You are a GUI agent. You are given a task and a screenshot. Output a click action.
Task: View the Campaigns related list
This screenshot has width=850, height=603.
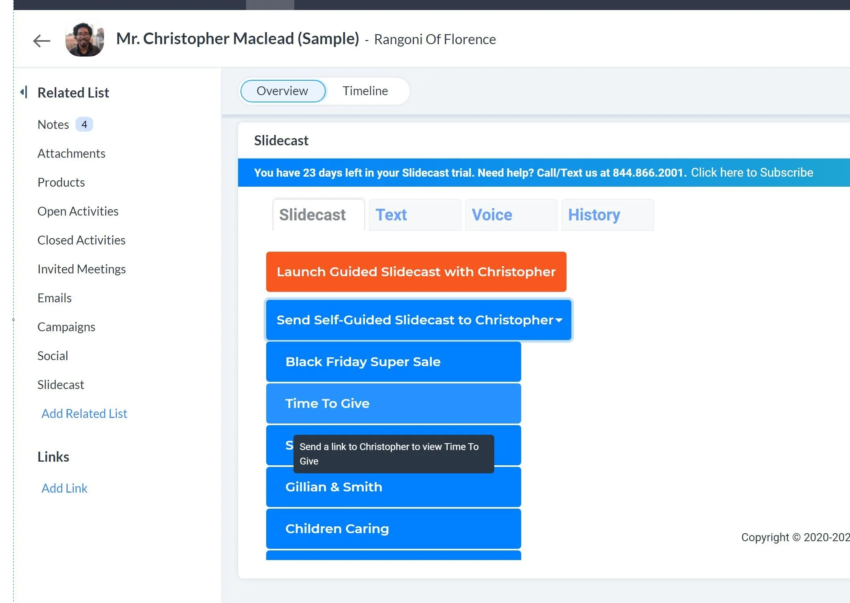click(66, 327)
